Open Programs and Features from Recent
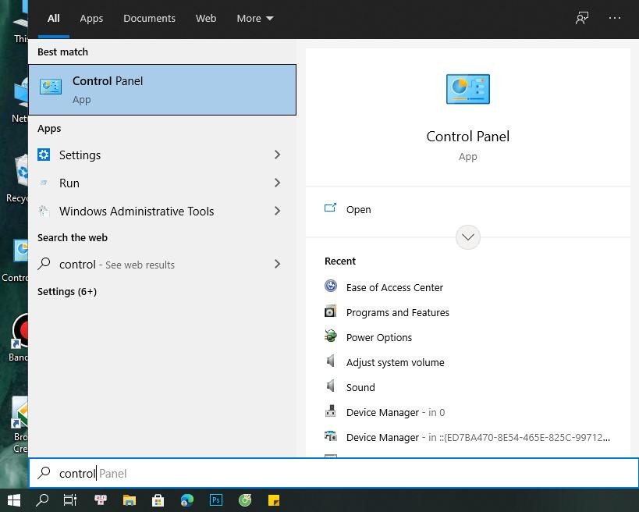 (397, 312)
